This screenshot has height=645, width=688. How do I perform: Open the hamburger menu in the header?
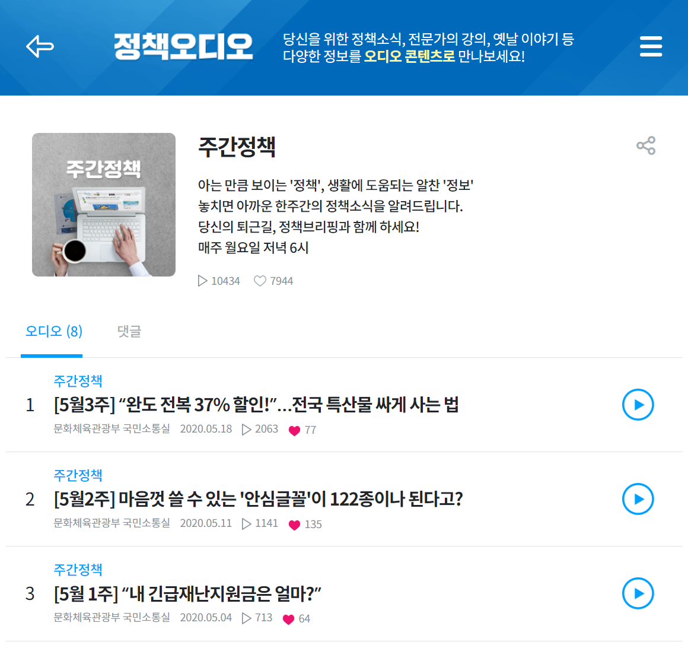coord(651,46)
